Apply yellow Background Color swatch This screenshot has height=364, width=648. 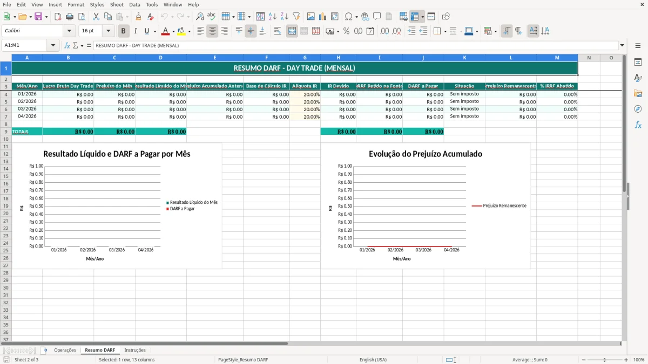[181, 31]
